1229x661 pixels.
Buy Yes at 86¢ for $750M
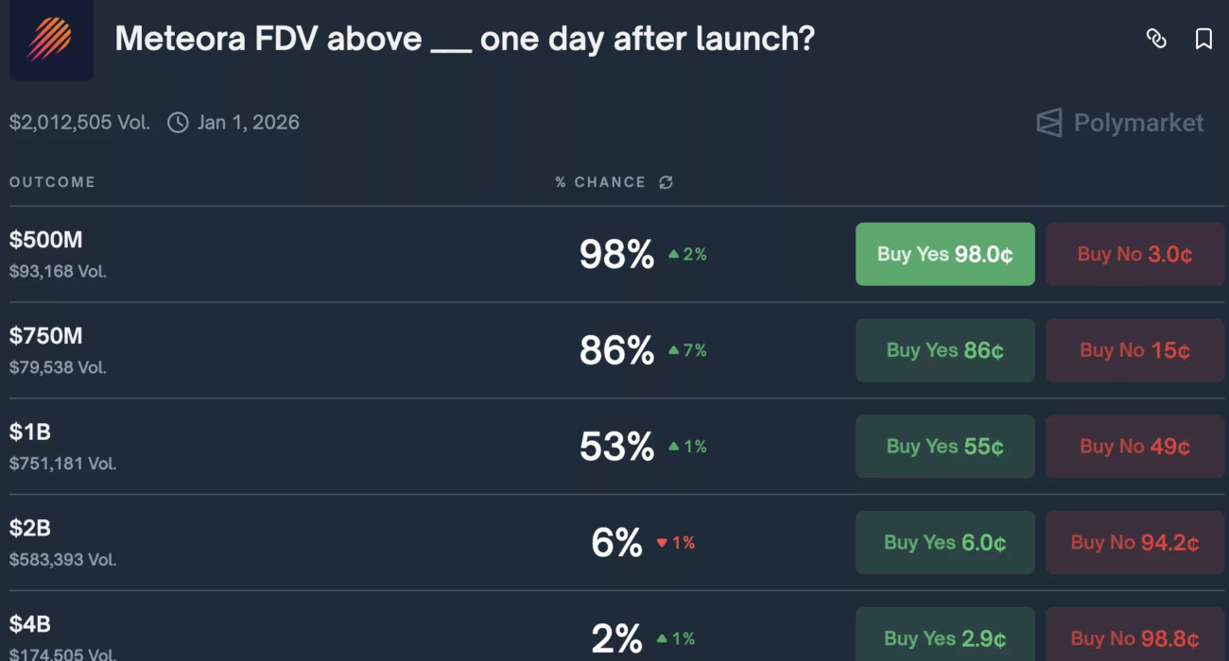tap(944, 350)
